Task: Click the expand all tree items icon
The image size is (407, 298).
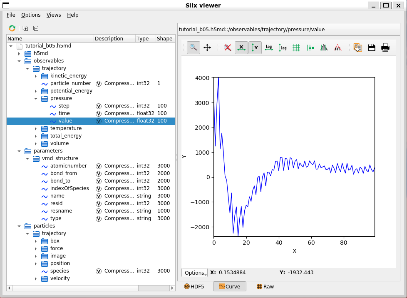Action: click(25, 28)
